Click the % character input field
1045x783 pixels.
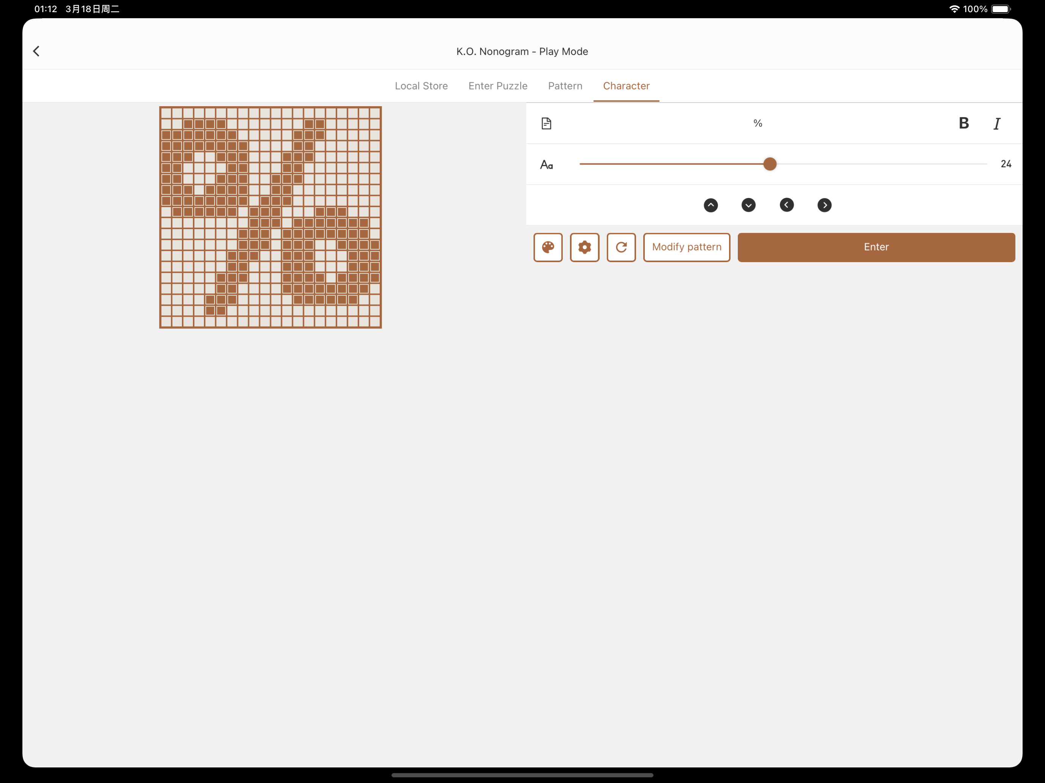point(757,123)
